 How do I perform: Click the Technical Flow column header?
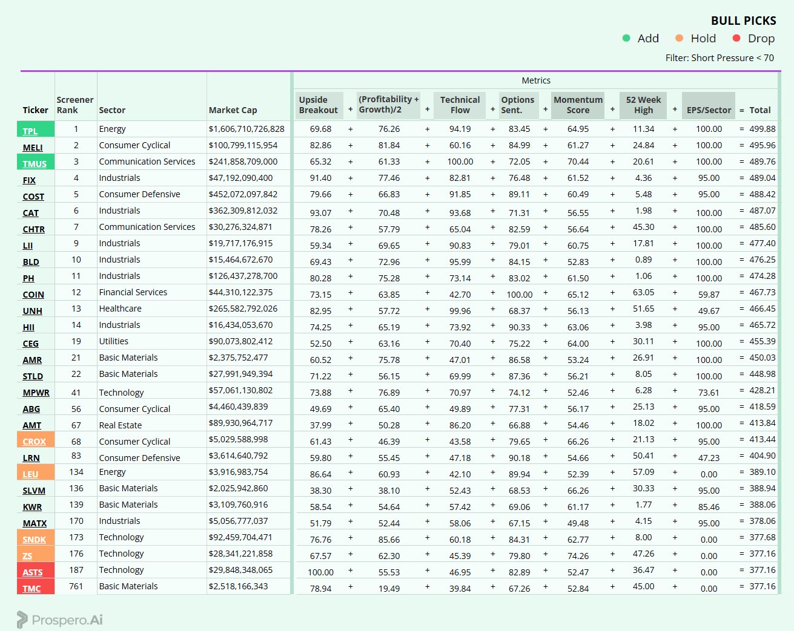click(460, 105)
